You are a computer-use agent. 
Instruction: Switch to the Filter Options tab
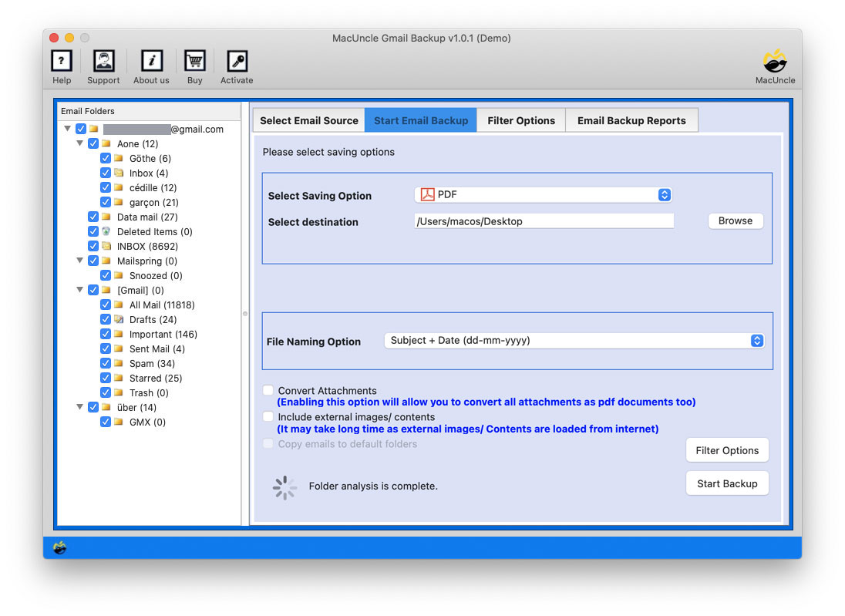pyautogui.click(x=521, y=120)
